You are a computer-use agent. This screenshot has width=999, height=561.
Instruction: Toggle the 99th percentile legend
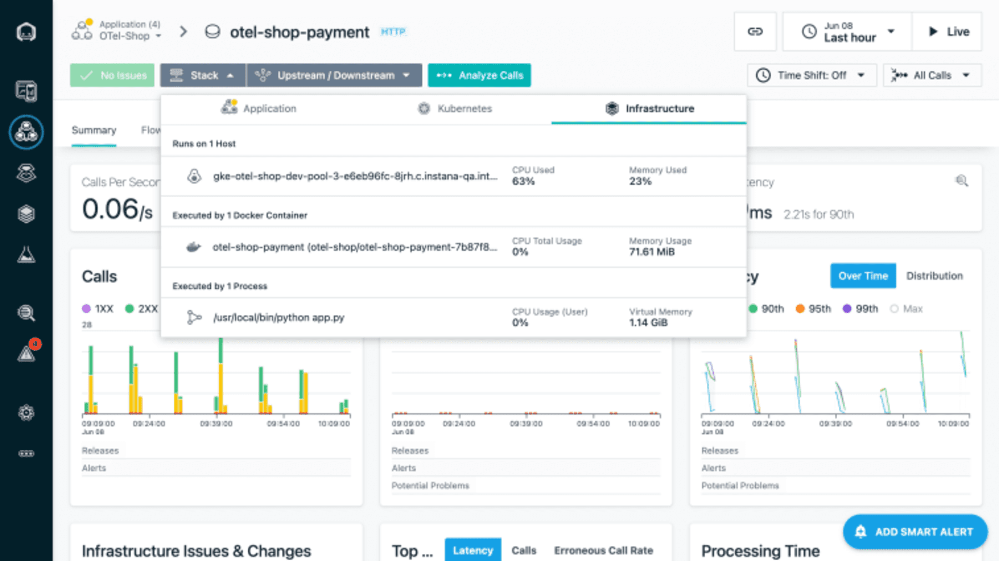click(x=861, y=309)
